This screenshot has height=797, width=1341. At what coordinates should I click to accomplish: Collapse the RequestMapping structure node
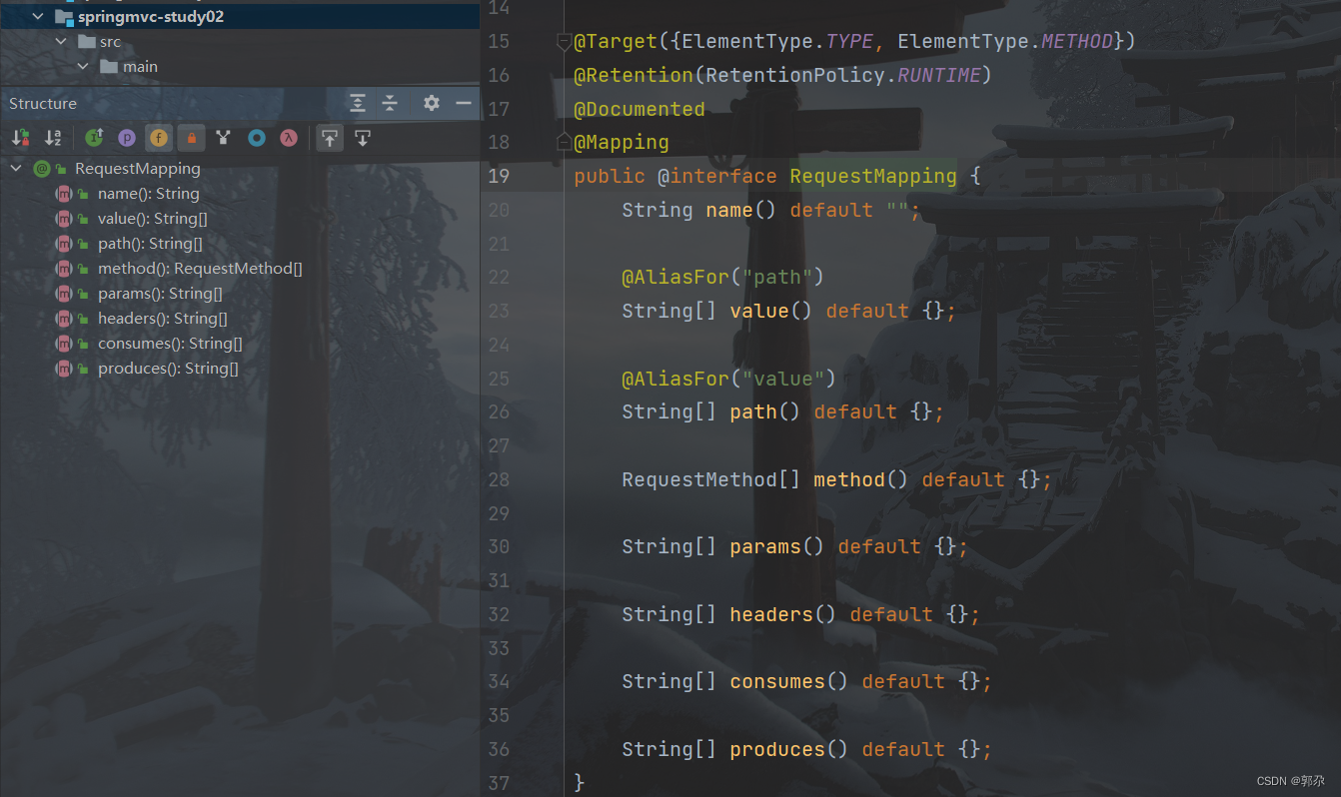click(16, 168)
